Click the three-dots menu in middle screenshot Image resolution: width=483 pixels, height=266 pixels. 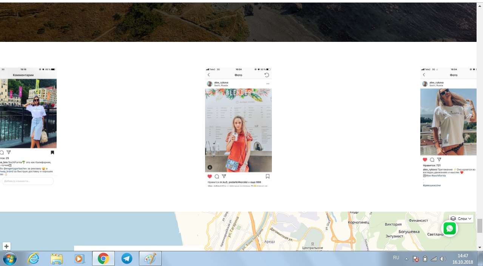click(x=268, y=84)
